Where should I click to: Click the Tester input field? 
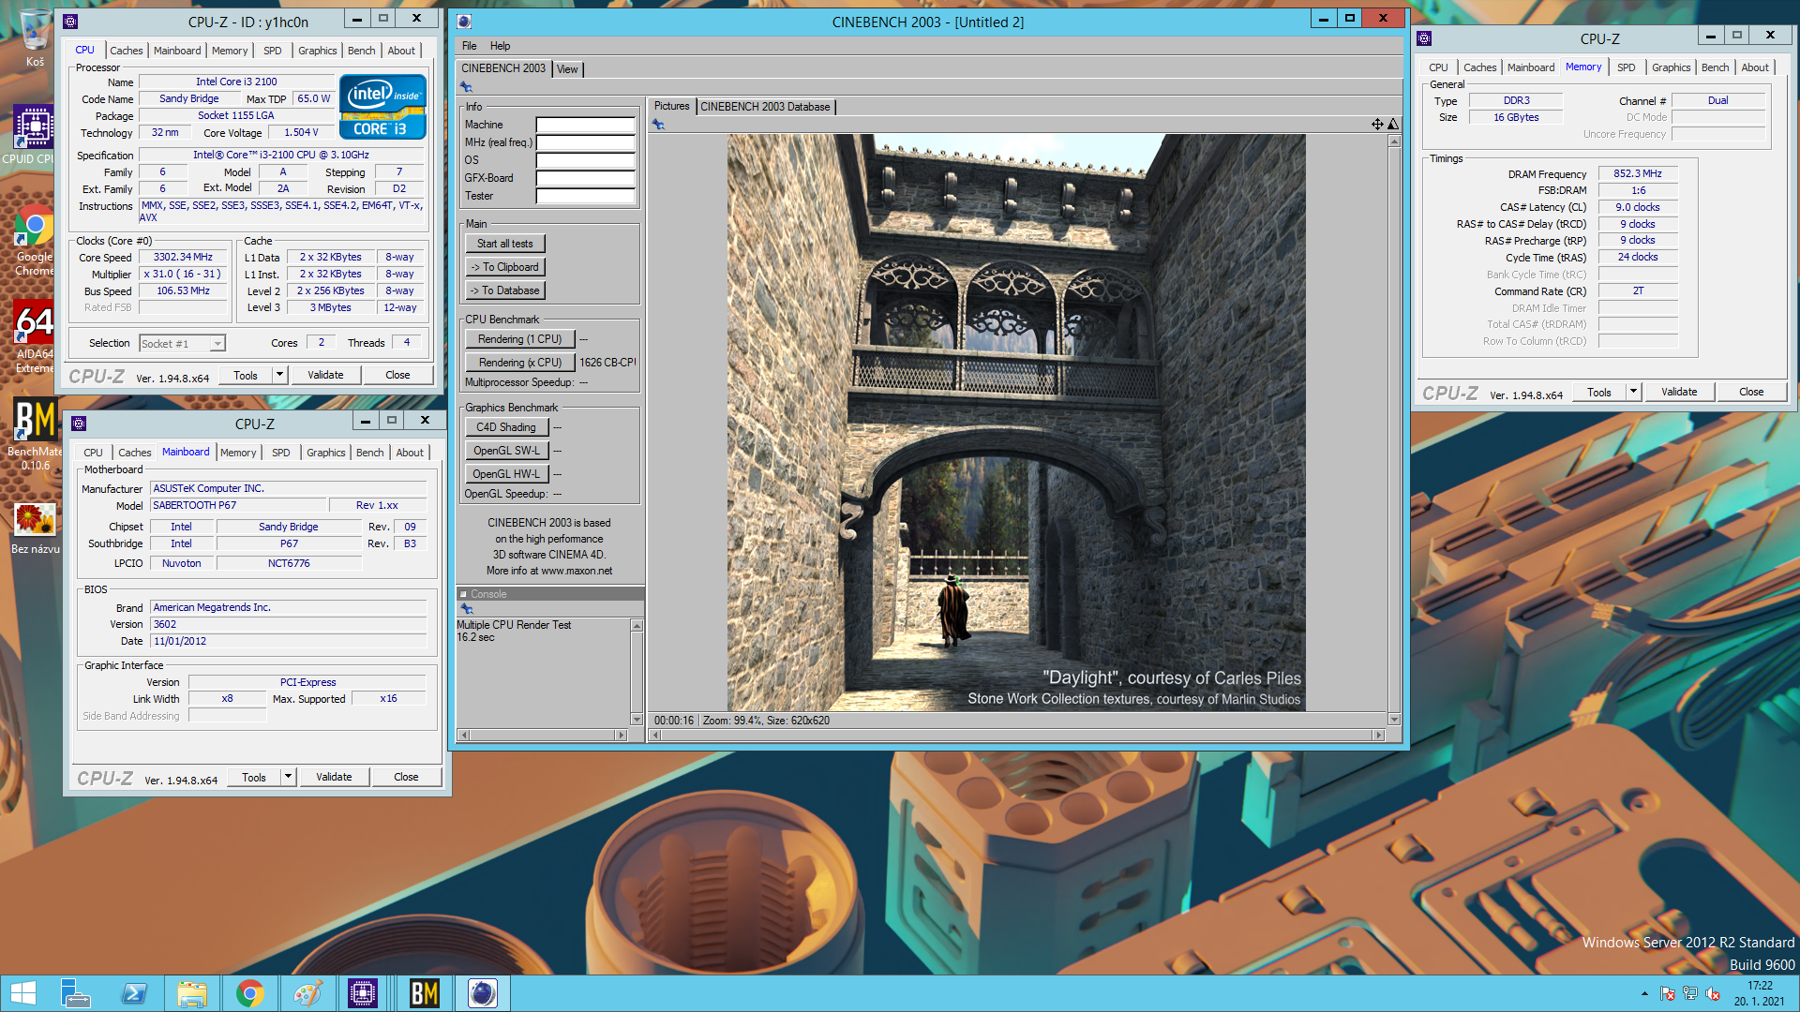click(585, 196)
